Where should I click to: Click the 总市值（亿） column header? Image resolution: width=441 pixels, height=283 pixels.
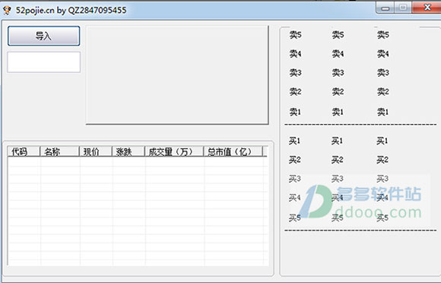click(233, 151)
